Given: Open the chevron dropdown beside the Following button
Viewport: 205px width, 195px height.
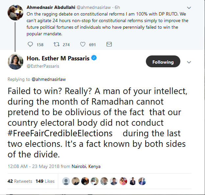Looking at the screenshot, I should click(189, 62).
